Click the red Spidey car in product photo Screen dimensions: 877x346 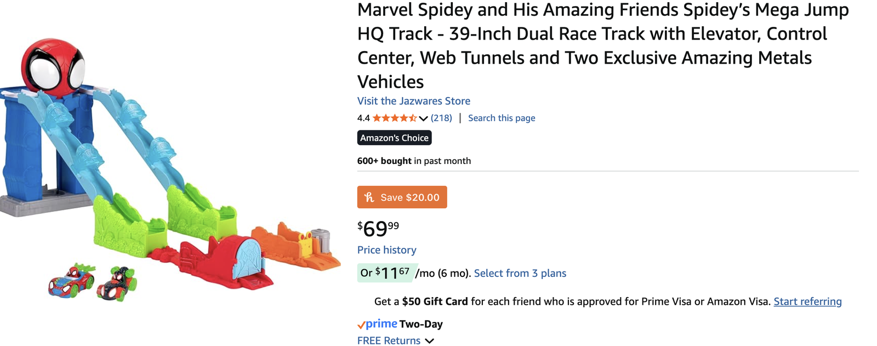(x=71, y=280)
